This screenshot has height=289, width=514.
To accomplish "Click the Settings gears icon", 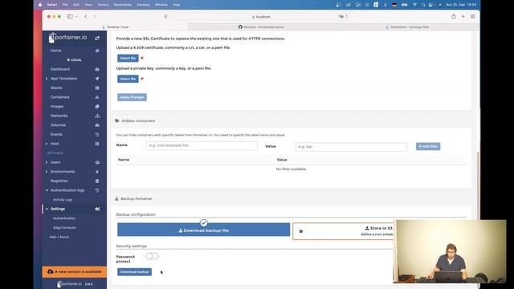I will point(97,209).
